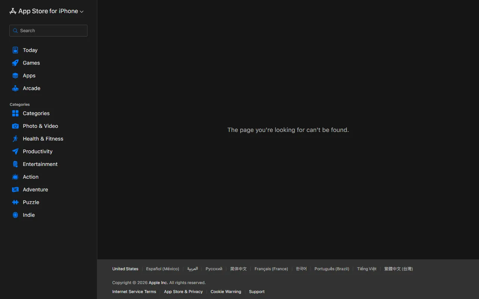
Task: Click the Today sidebar icon
Action: pos(15,50)
